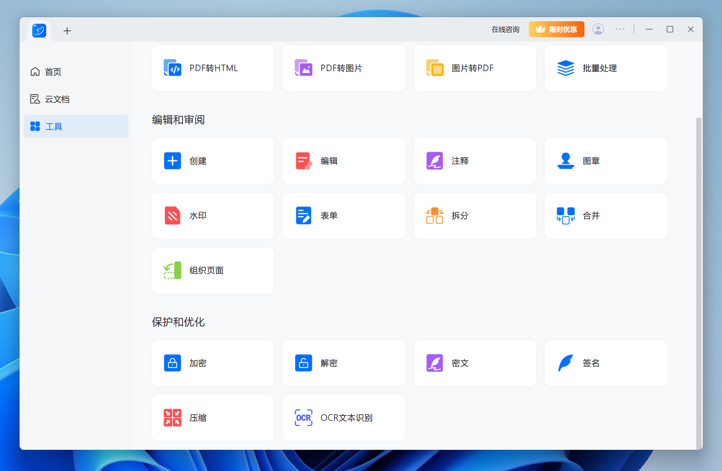Click the 合并 merge icon
The image size is (722, 471).
click(566, 215)
